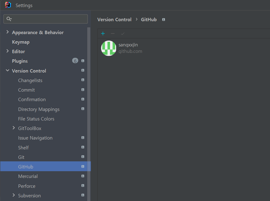The image size is (270, 201).
Task: Expand the Editor section
Action: pyautogui.click(x=7, y=51)
